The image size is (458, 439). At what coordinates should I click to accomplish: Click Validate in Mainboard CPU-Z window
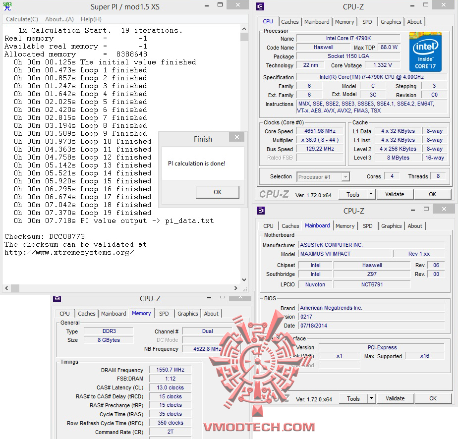[395, 399]
